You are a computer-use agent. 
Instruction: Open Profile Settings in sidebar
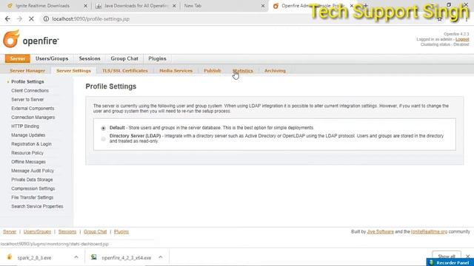(x=27, y=82)
